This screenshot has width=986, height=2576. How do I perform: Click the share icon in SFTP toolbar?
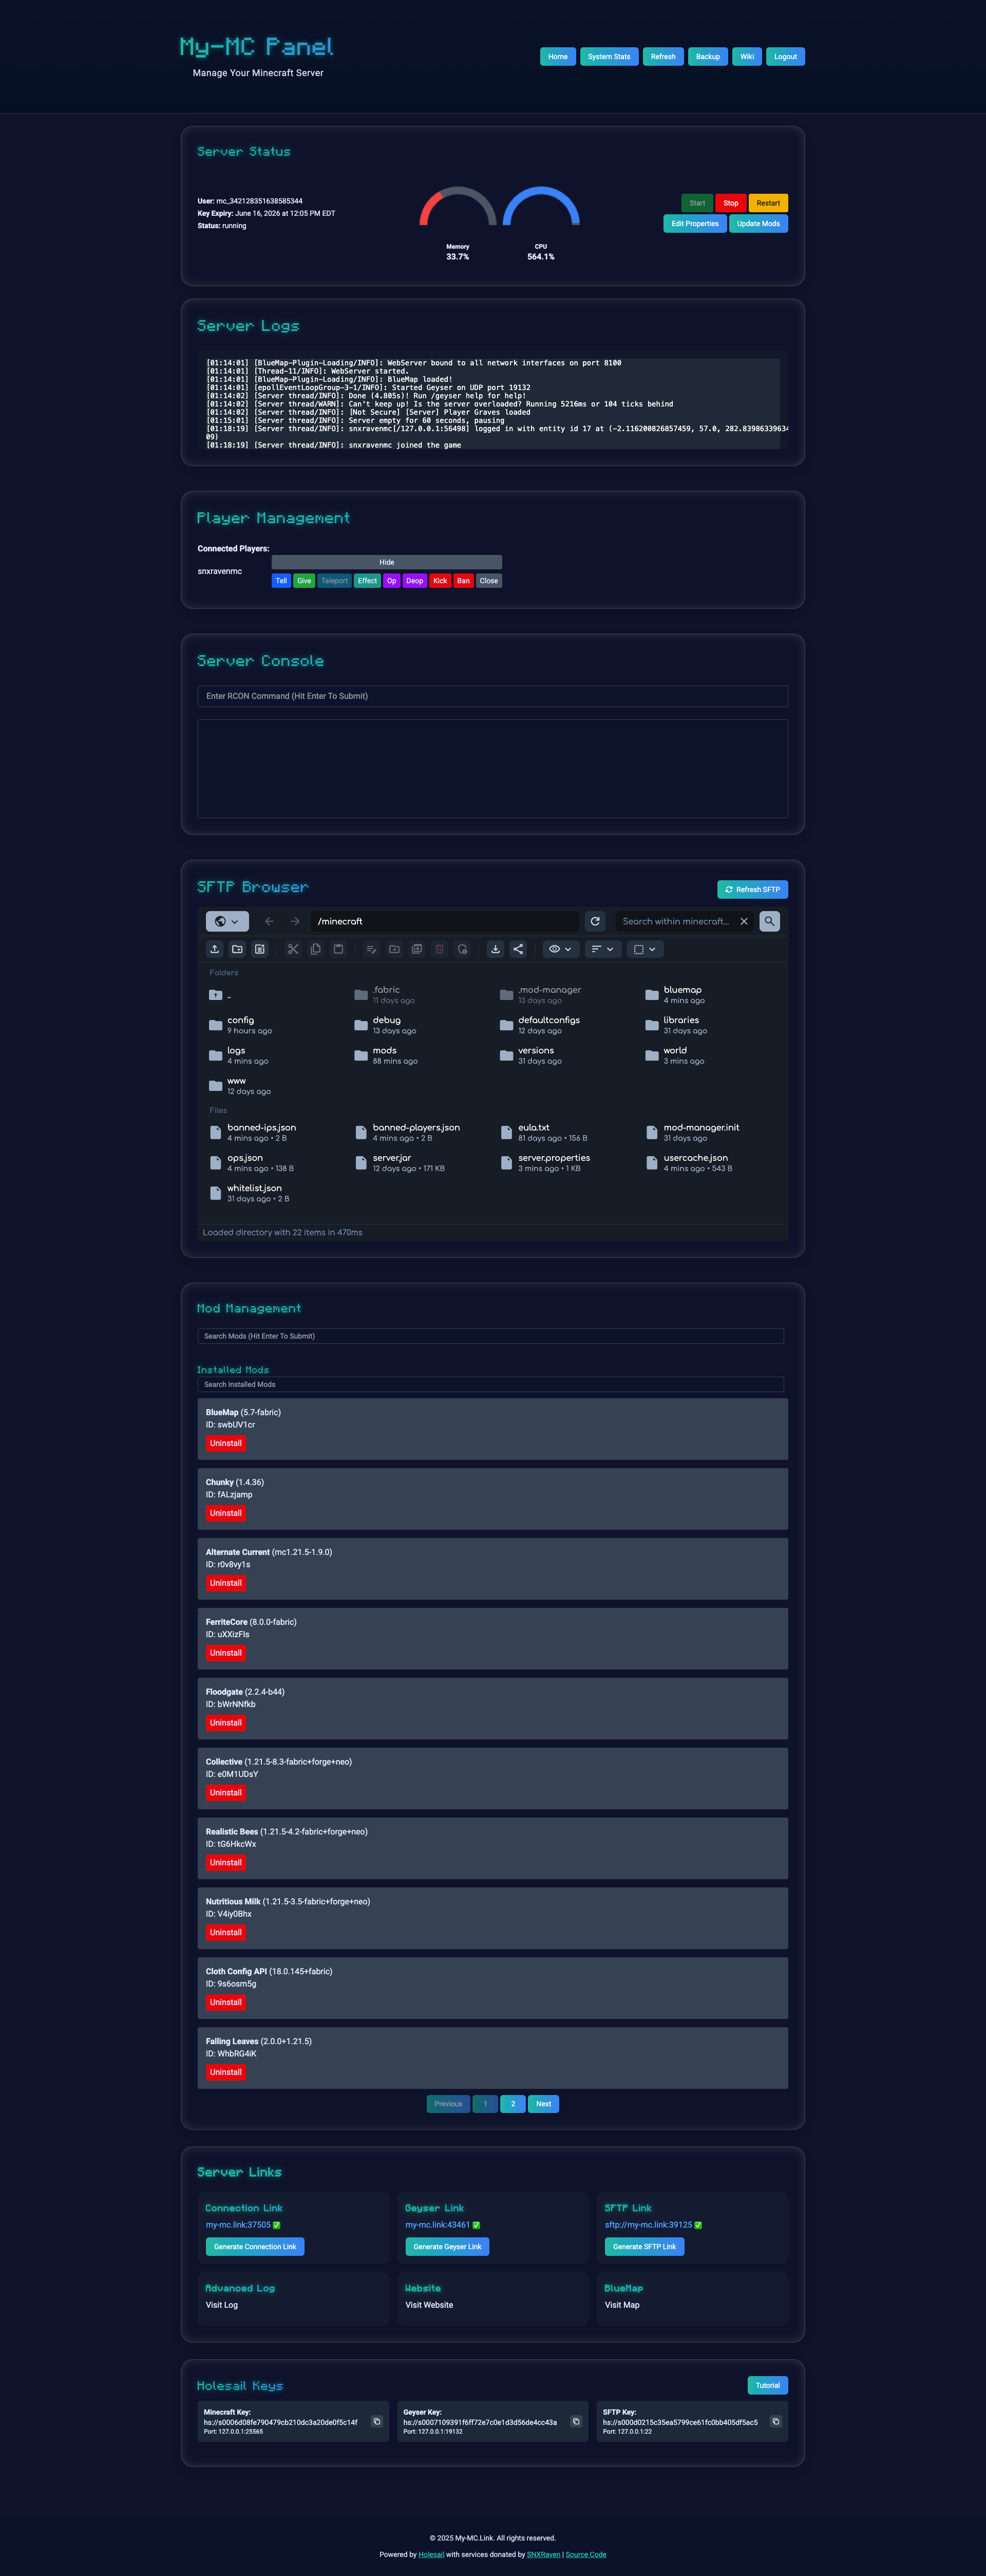(519, 949)
